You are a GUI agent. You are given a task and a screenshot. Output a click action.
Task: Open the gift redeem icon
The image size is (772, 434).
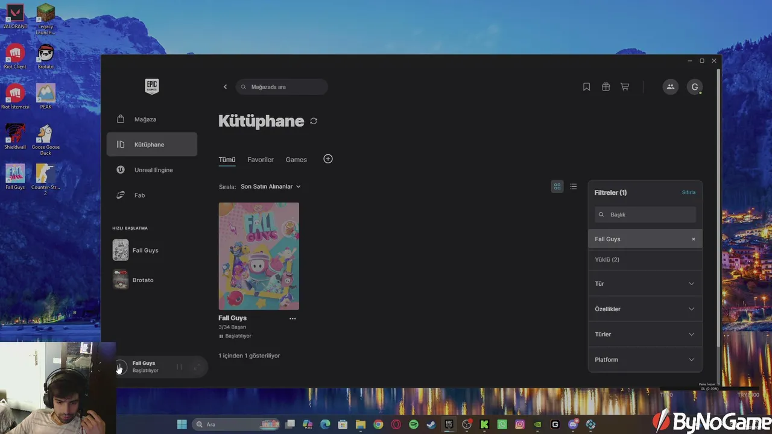click(606, 87)
